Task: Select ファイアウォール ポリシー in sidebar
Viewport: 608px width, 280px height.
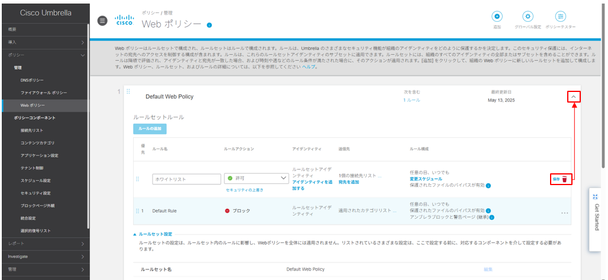Action: point(44,93)
